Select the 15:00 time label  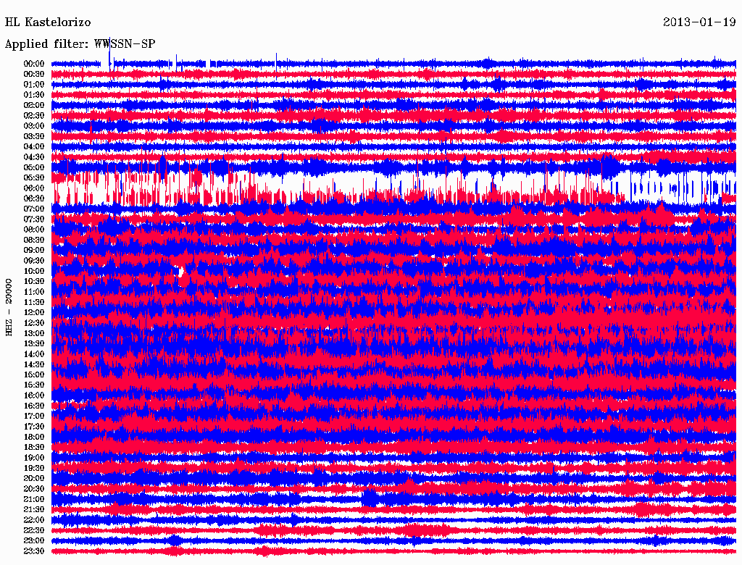(34, 374)
